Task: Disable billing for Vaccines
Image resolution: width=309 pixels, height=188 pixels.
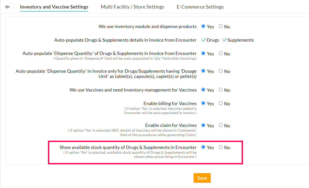Action: click(220, 103)
